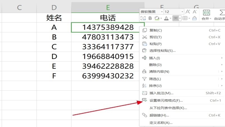Open the 插入(I) submenu
Image resolution: width=225 pixels, height=127 pixels.
pyautogui.click(x=155, y=58)
